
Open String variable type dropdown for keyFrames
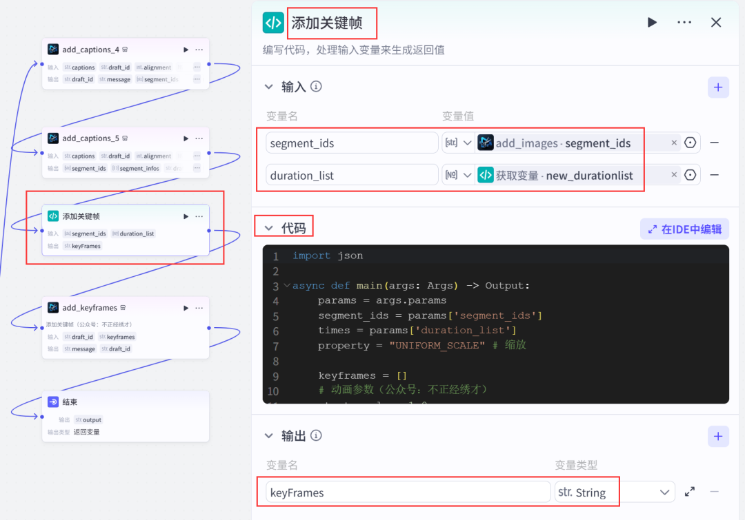point(614,492)
